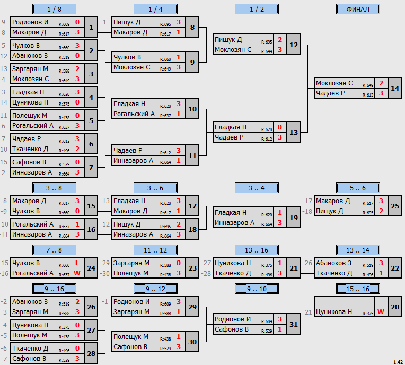The height and width of the screenshot is (365, 405).
Task: Click Чадаев Р in the final match
Action: point(330,93)
